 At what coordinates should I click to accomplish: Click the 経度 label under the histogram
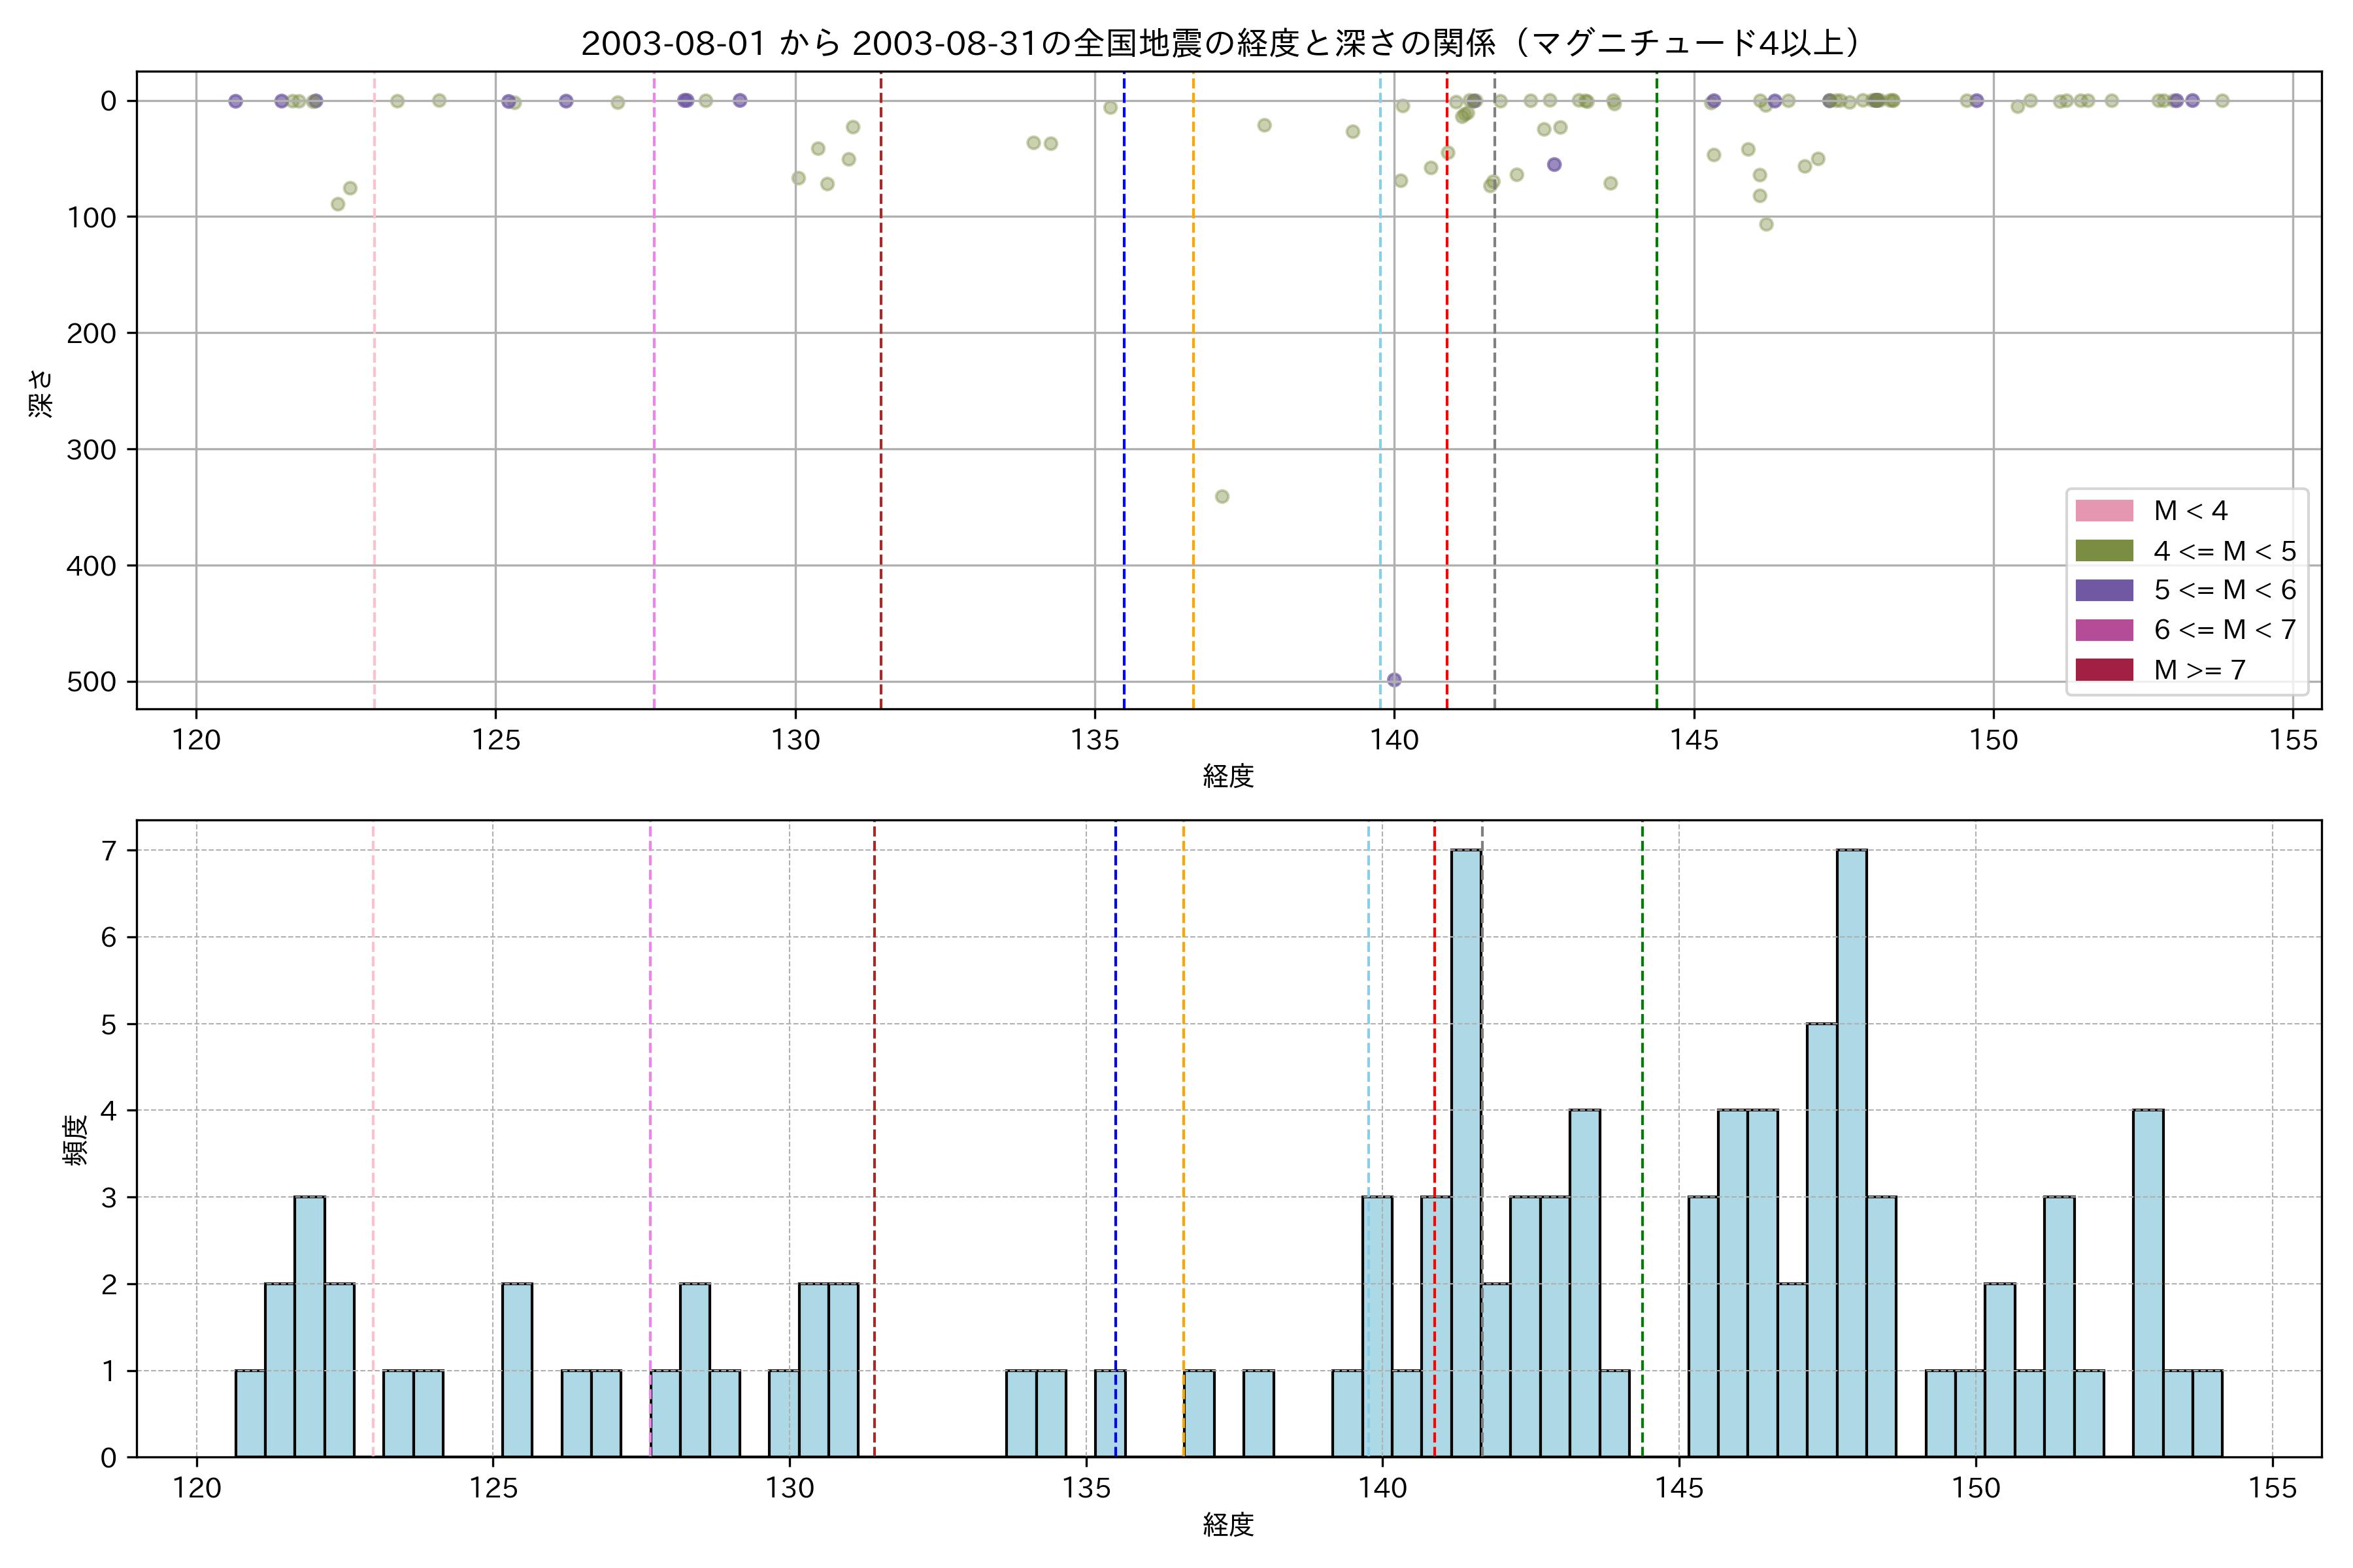[x=1227, y=1525]
